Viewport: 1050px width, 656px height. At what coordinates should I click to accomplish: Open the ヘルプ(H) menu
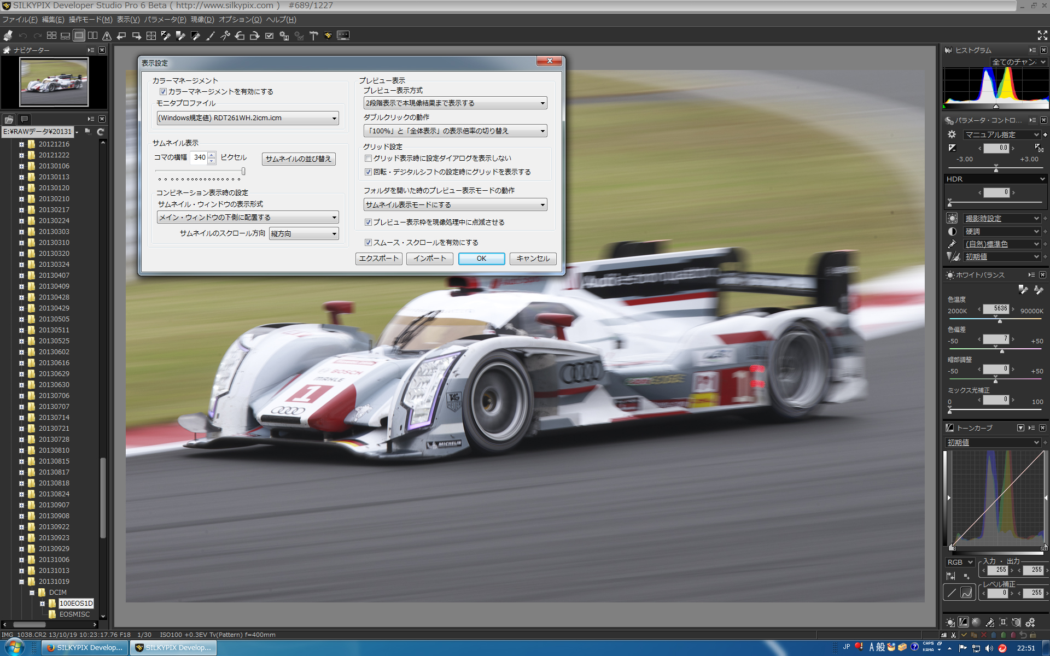[x=281, y=20]
